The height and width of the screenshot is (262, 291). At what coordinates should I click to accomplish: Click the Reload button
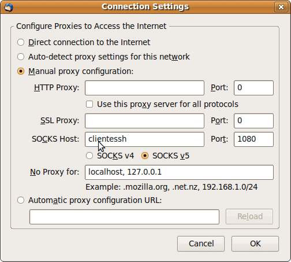click(249, 216)
